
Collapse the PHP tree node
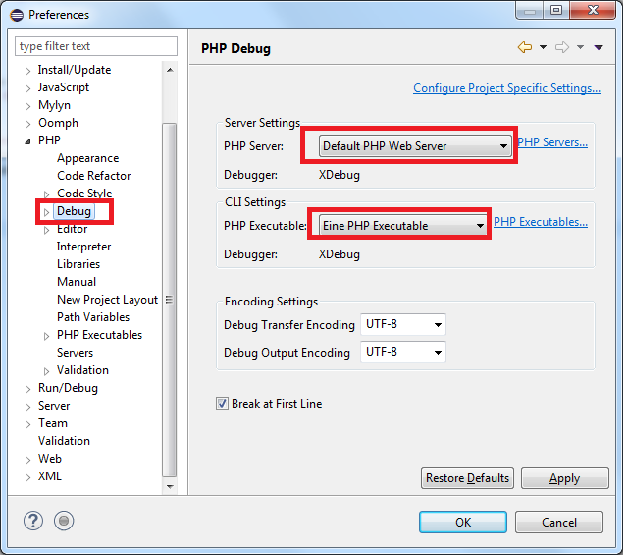tap(28, 141)
